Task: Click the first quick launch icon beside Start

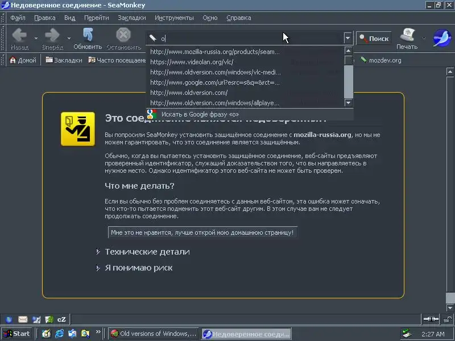Action: (x=47, y=334)
